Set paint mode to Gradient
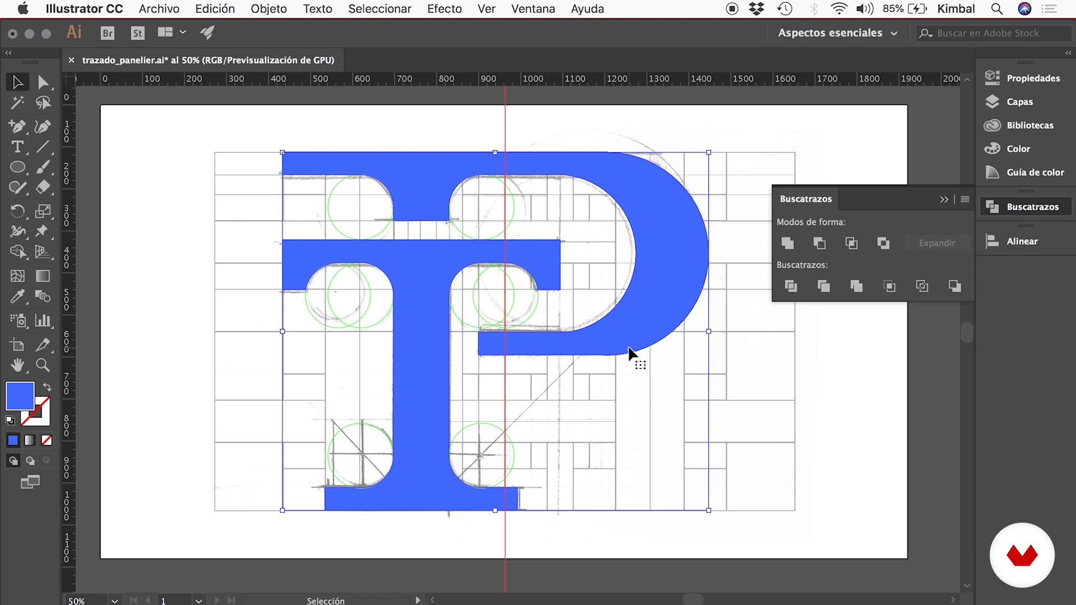Viewport: 1076px width, 605px height. pyautogui.click(x=30, y=440)
